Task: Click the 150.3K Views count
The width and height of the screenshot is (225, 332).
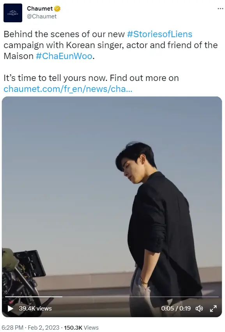Action: (81, 328)
